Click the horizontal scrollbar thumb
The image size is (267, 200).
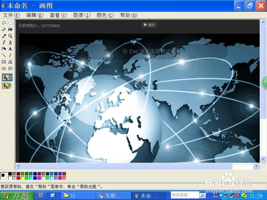[x=127, y=166]
